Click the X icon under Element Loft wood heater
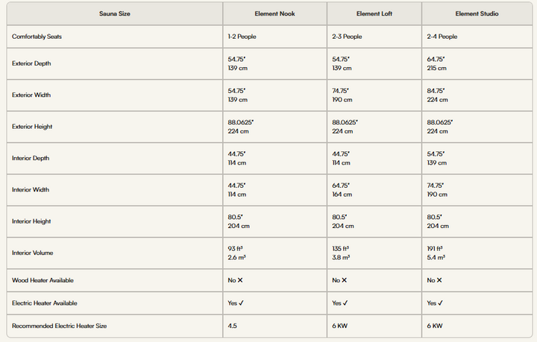Image resolution: width=537 pixels, height=342 pixels. click(344, 280)
